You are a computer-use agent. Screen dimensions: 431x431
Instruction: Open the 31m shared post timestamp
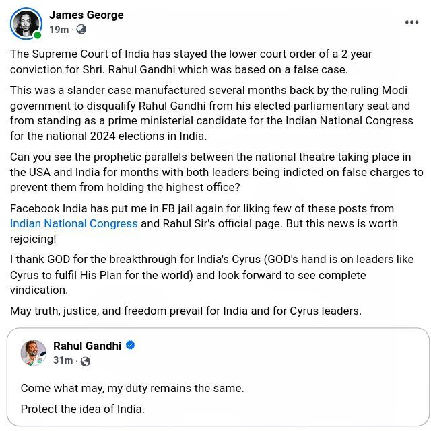[63, 360]
